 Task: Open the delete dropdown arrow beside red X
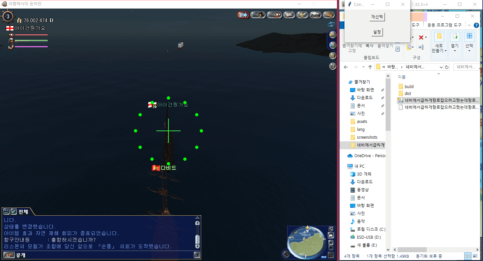(x=426, y=38)
